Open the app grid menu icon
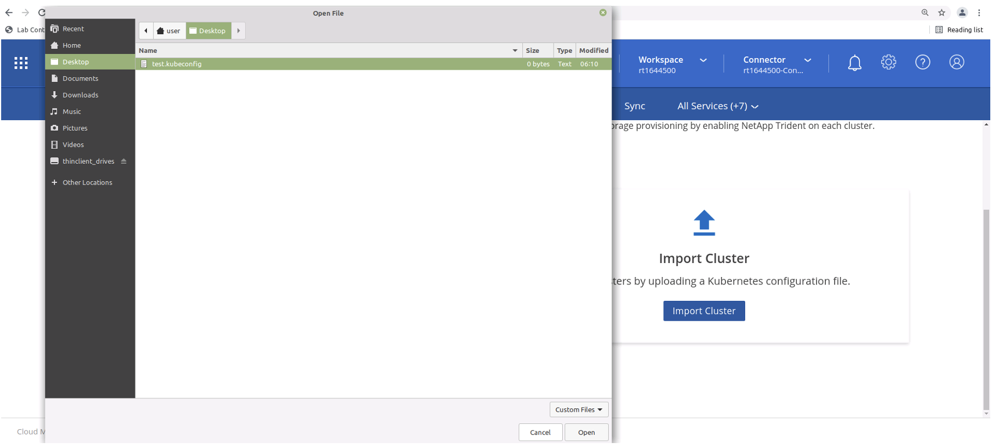The image size is (999, 446). tap(21, 63)
